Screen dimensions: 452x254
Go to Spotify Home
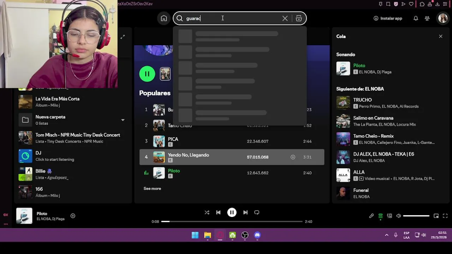pos(164,18)
